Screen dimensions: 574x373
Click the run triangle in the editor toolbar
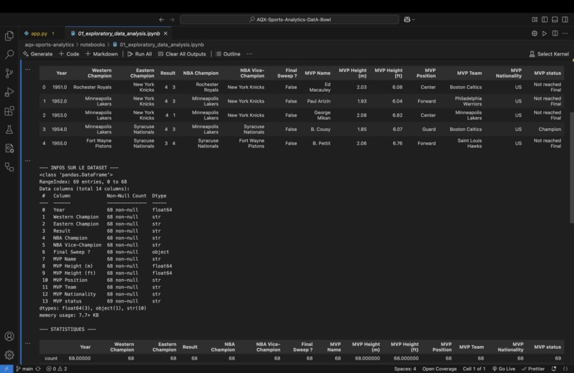click(545, 33)
